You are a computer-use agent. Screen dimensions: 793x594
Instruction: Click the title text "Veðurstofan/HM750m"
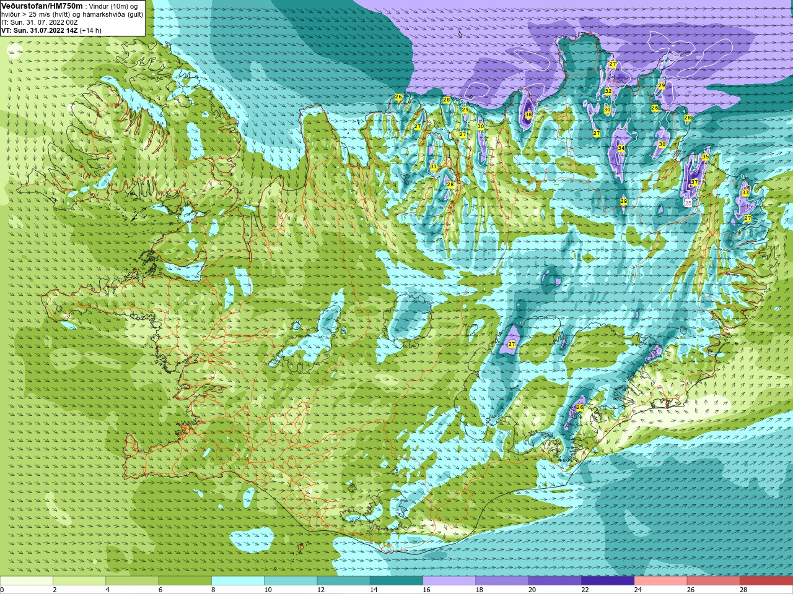[x=42, y=6]
